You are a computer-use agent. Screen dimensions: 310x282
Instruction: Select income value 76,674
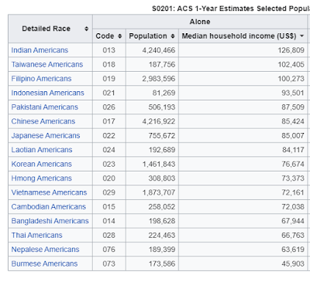(293, 164)
